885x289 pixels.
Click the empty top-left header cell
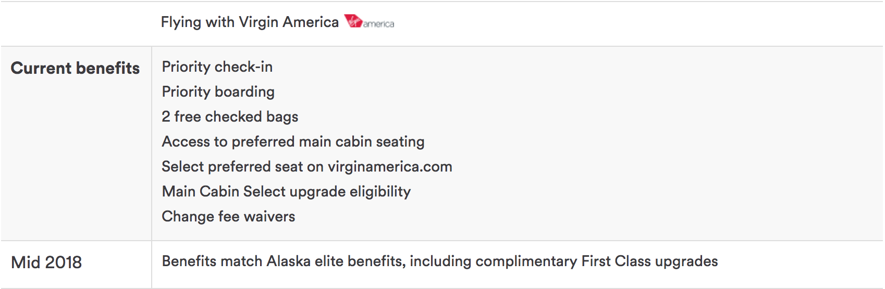click(x=76, y=23)
